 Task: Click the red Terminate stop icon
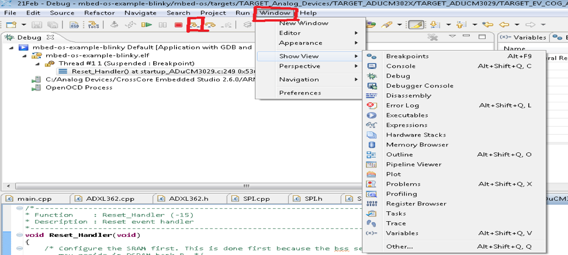[178, 25]
